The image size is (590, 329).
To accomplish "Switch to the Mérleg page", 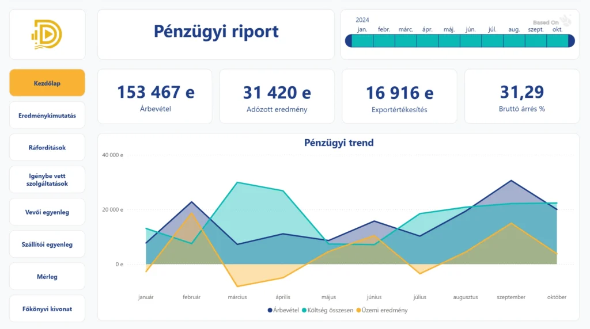I will click(47, 277).
